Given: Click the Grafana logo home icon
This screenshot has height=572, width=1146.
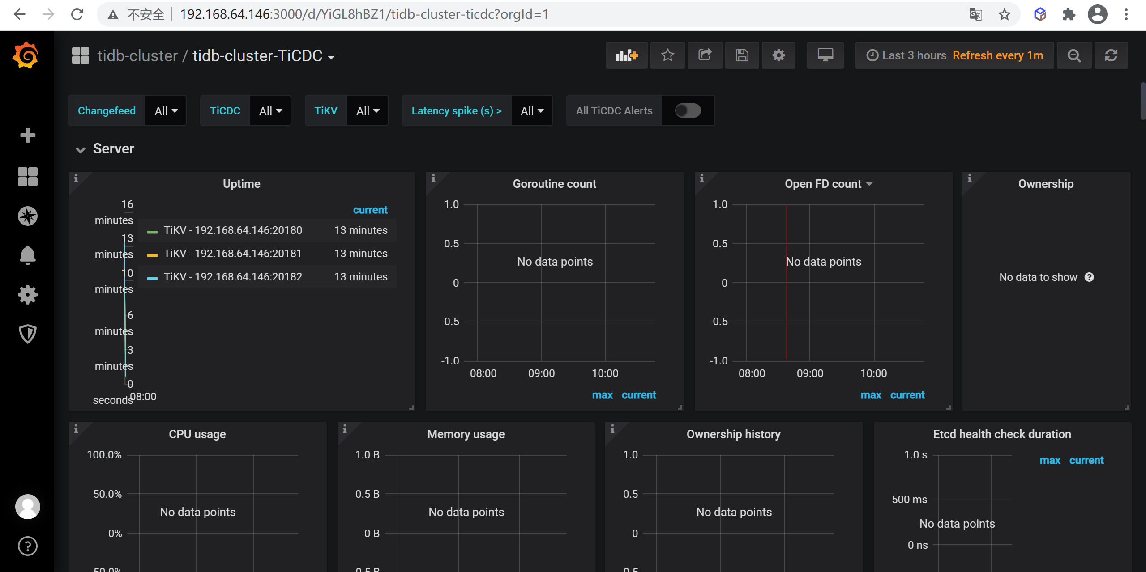Looking at the screenshot, I should pos(26,55).
